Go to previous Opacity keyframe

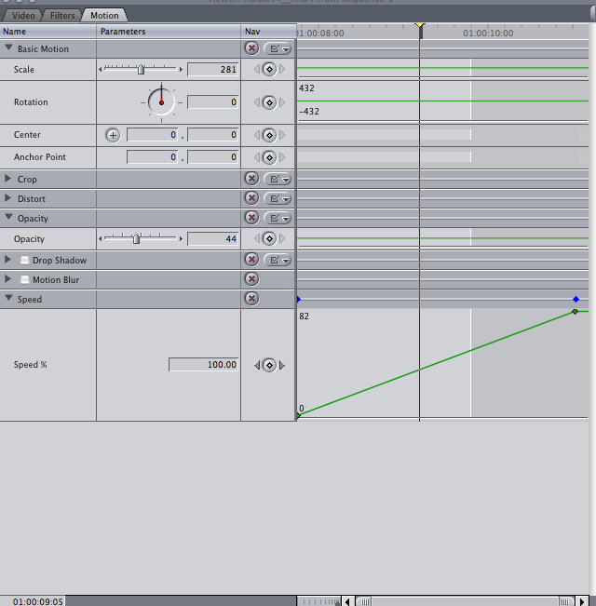click(x=257, y=238)
